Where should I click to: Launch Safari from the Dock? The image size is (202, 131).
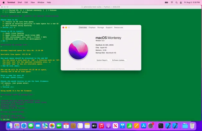(24, 126)
